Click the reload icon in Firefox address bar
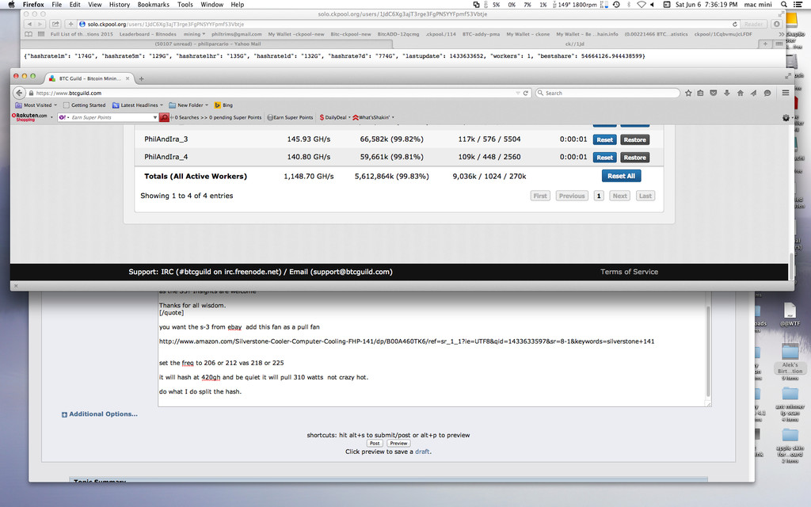Viewport: 811px width, 507px height. [526, 93]
